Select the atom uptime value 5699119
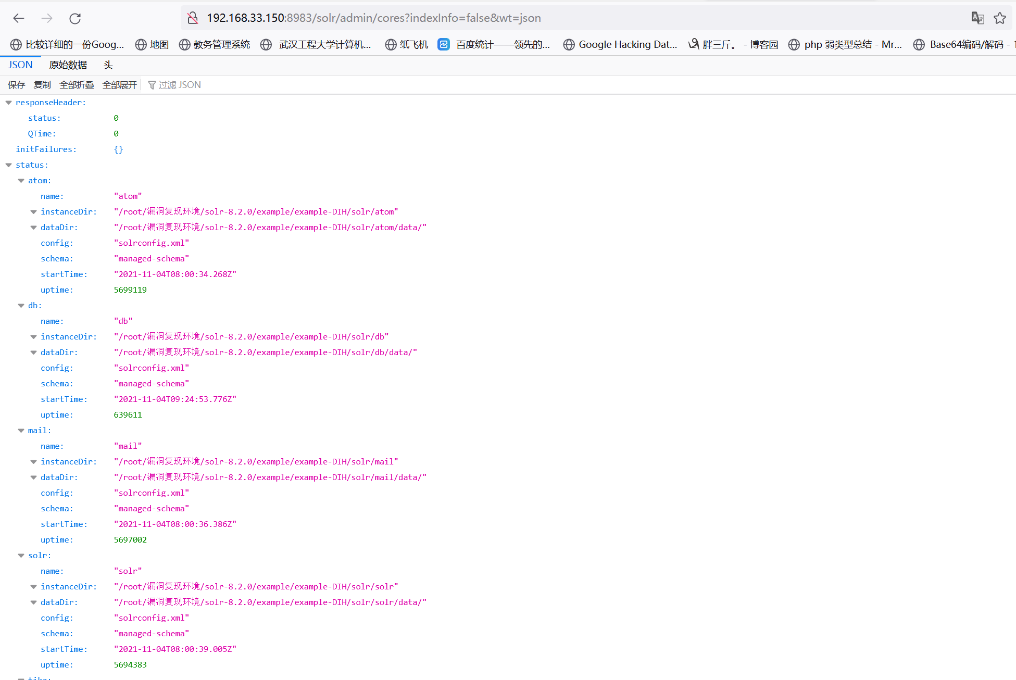1016x680 pixels. coord(130,290)
